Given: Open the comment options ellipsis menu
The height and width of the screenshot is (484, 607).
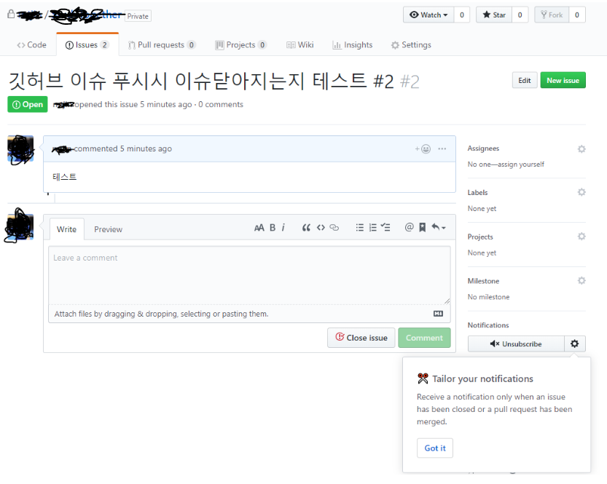Looking at the screenshot, I should pyautogui.click(x=442, y=148).
